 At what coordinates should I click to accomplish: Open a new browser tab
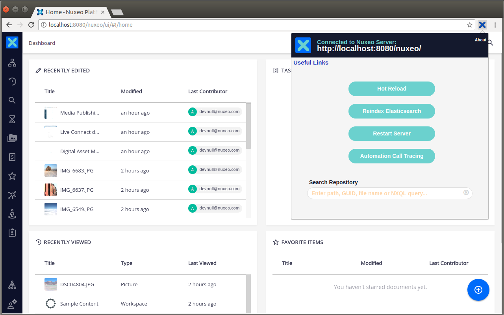tap(117, 12)
